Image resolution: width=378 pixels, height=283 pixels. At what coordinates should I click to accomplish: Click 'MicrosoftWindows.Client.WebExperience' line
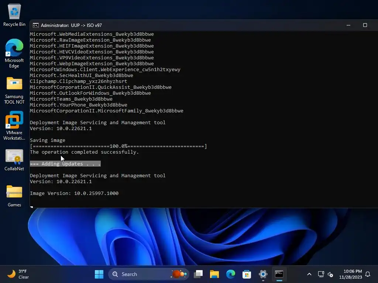coord(105,70)
